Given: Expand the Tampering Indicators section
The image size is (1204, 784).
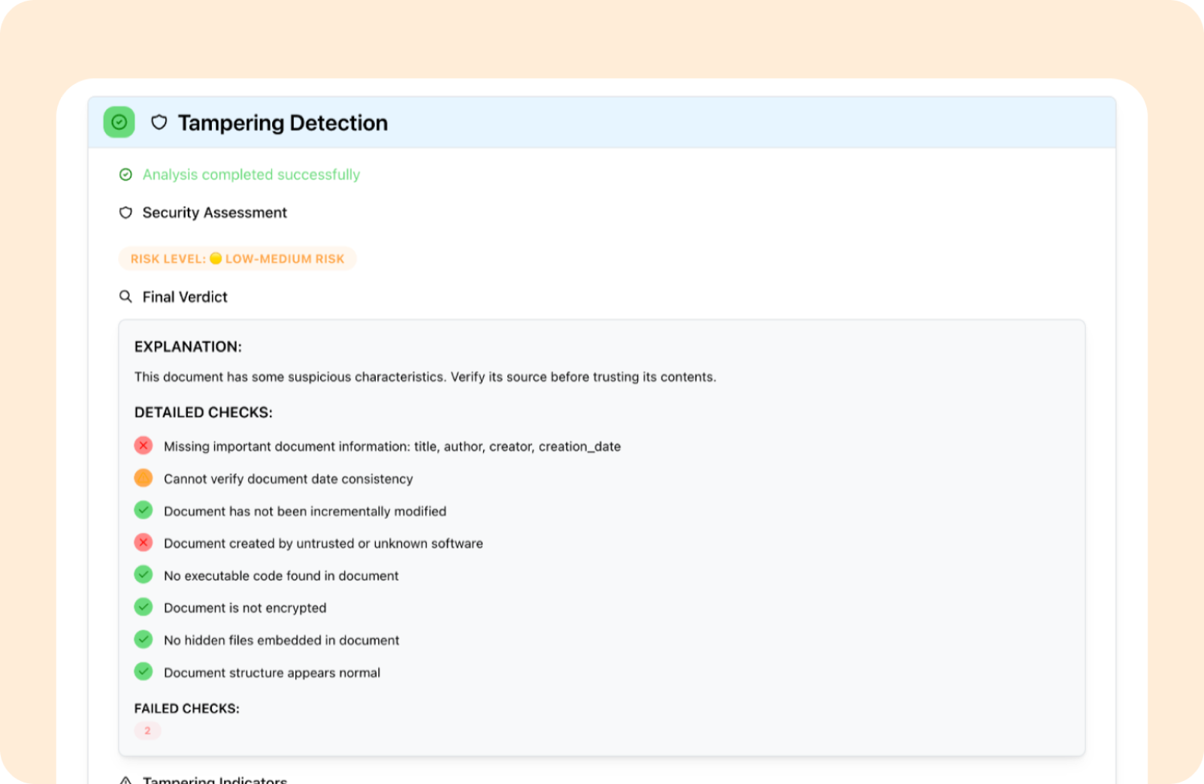Looking at the screenshot, I should (214, 779).
